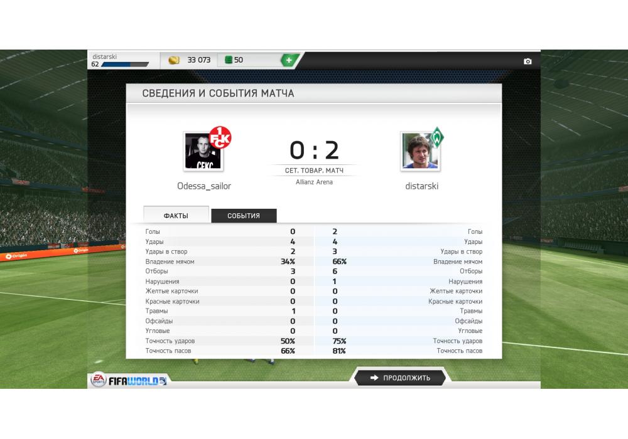628x439 pixels.
Task: Click the distarski opponent name label
Action: click(x=422, y=186)
